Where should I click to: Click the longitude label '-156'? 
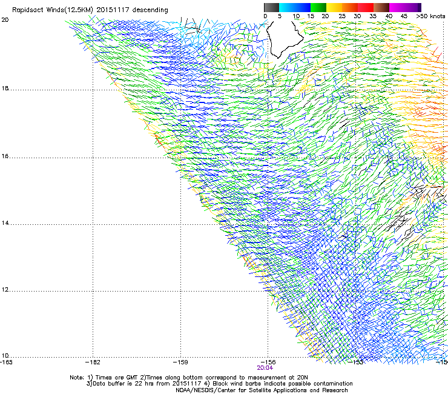[x=268, y=362]
